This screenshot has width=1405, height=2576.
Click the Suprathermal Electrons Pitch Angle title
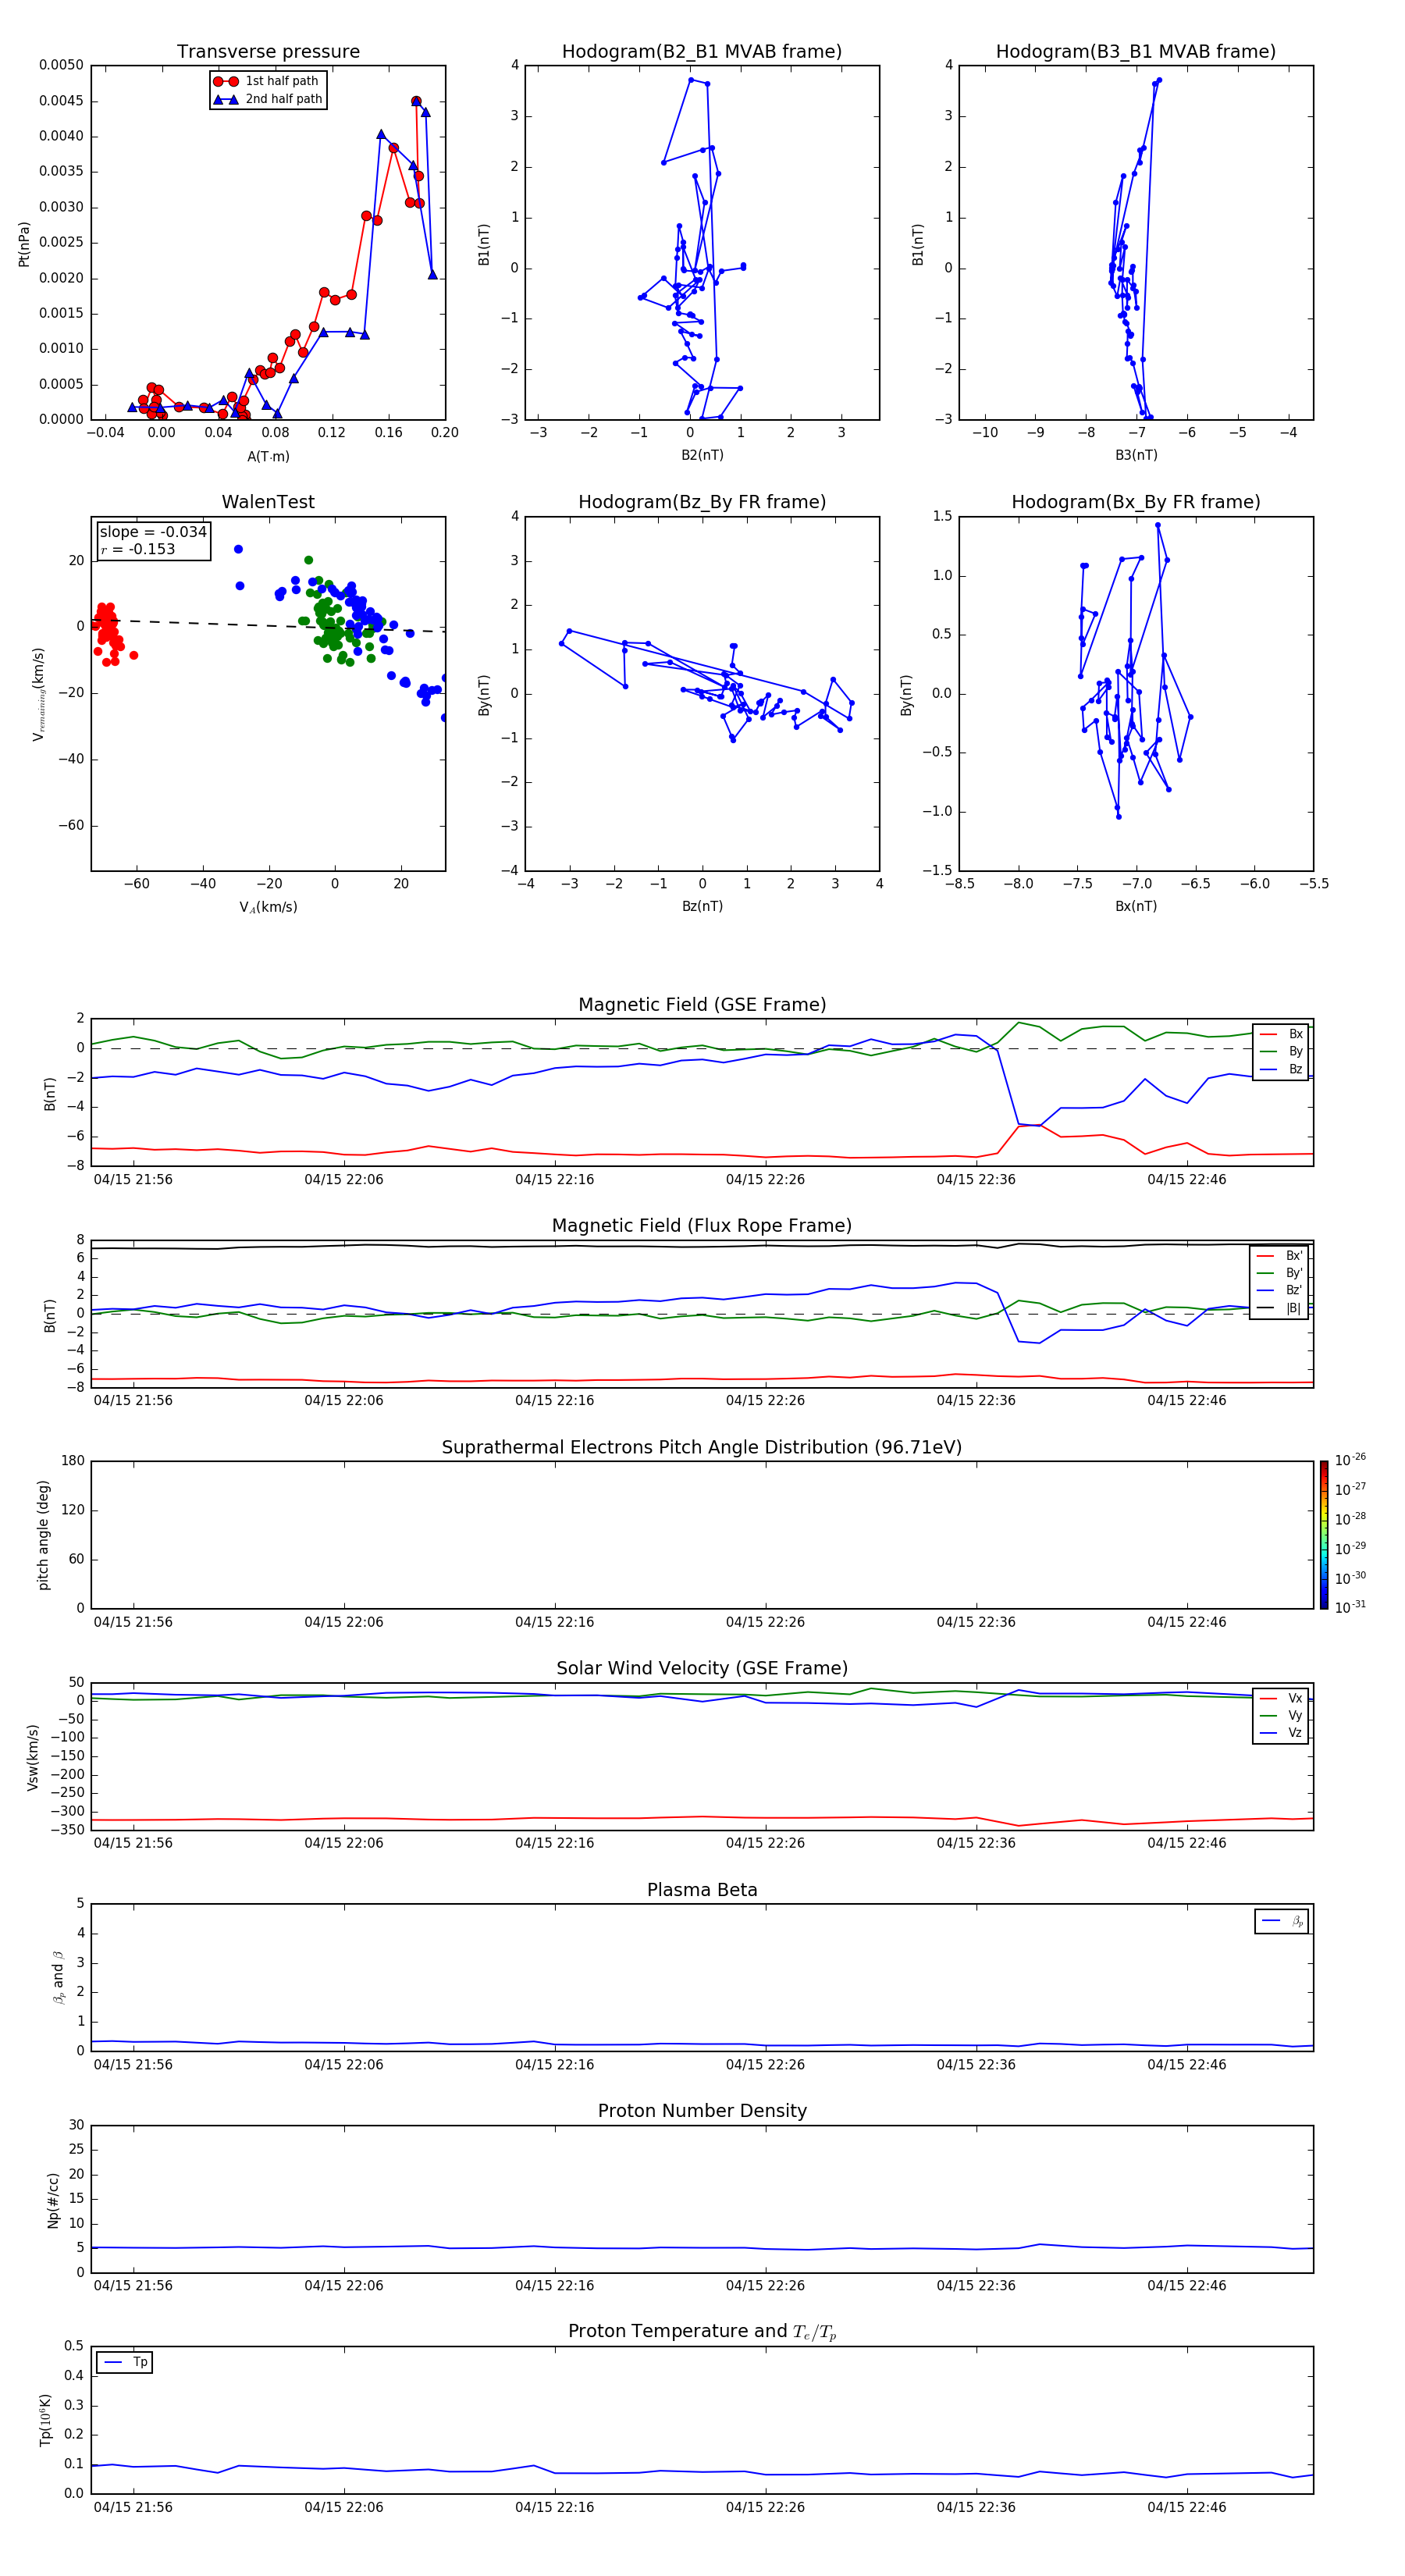[x=702, y=1448]
